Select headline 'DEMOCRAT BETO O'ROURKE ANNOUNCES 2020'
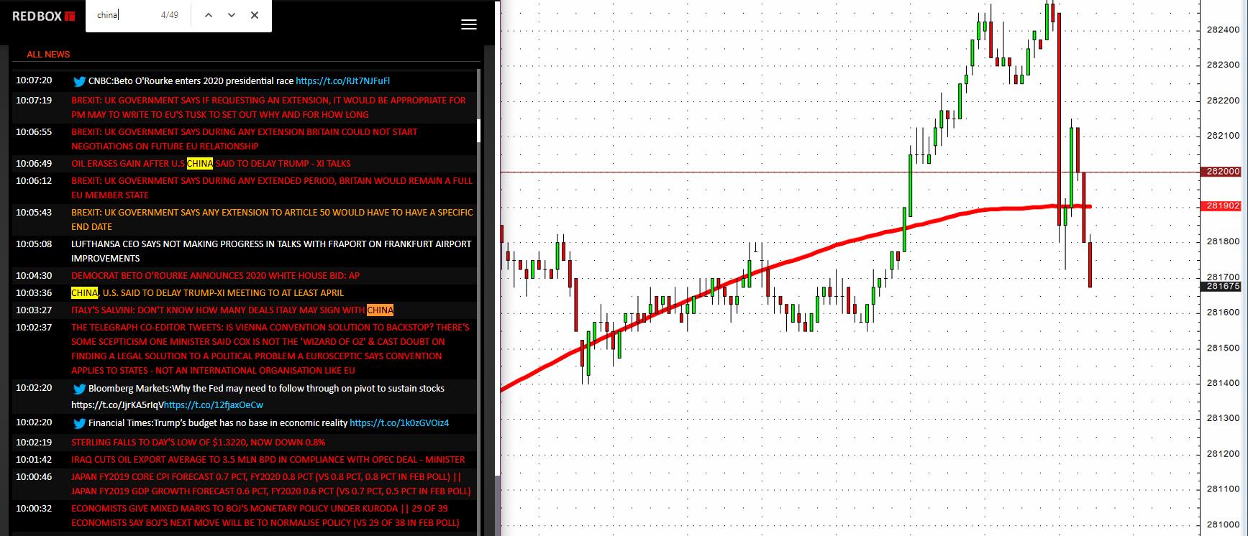1248x536 pixels. (215, 275)
